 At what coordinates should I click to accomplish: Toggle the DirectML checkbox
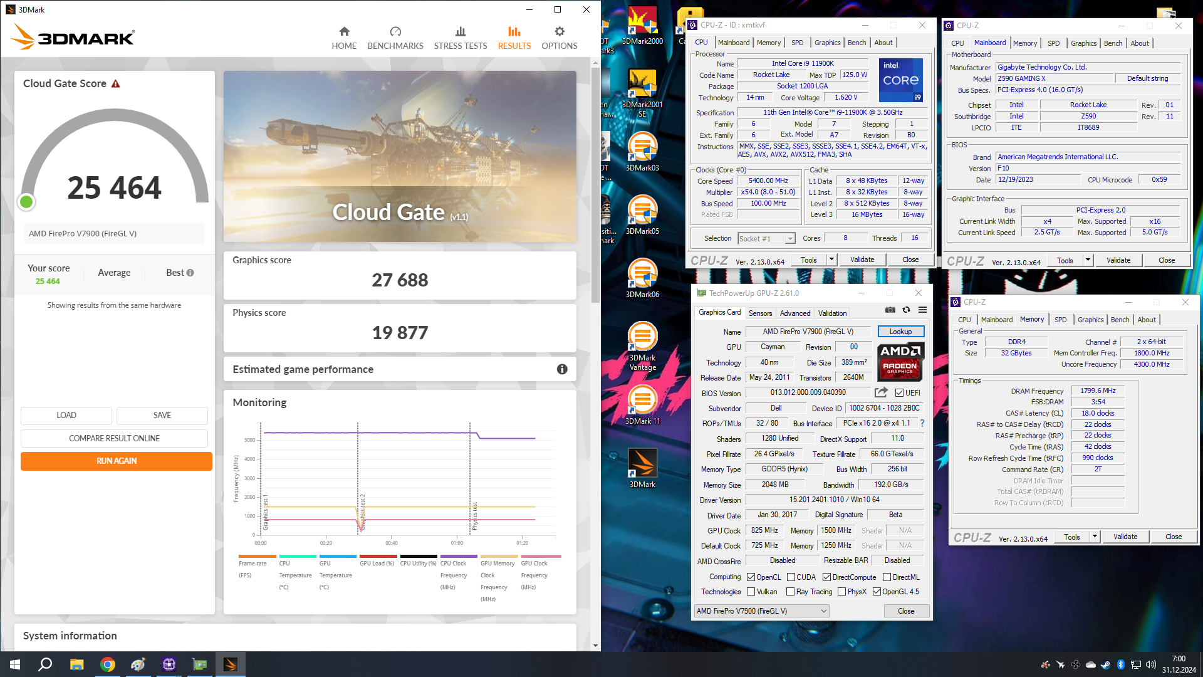click(887, 577)
